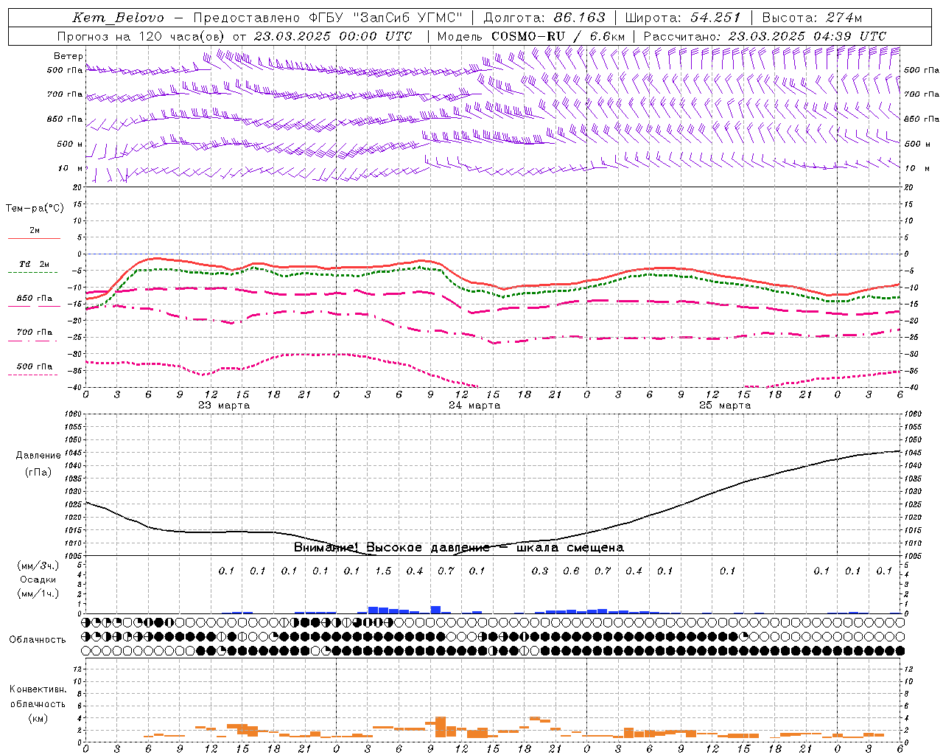943x755 pixels.
Task: Click the high pressure warning text
Action: [459, 547]
